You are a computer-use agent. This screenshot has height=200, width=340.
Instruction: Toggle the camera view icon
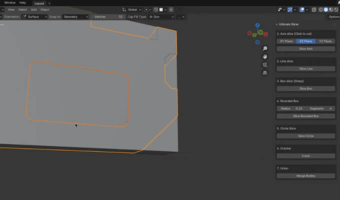pos(265,64)
